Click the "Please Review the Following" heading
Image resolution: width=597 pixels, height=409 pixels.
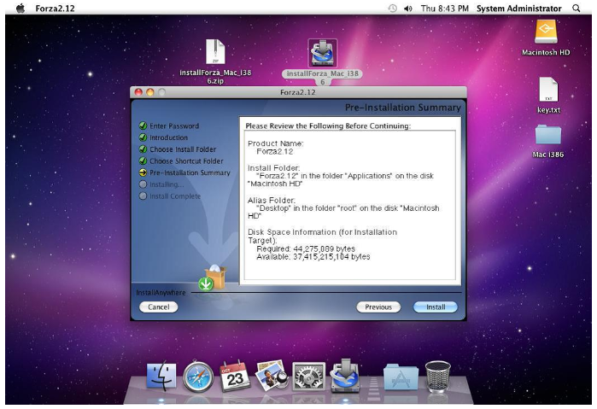tap(328, 126)
